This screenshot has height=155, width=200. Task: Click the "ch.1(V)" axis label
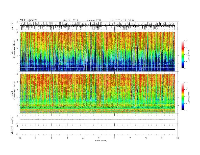(x=12, y=26)
